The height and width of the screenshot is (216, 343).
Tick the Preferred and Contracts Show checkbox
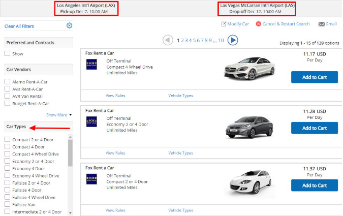click(7, 53)
